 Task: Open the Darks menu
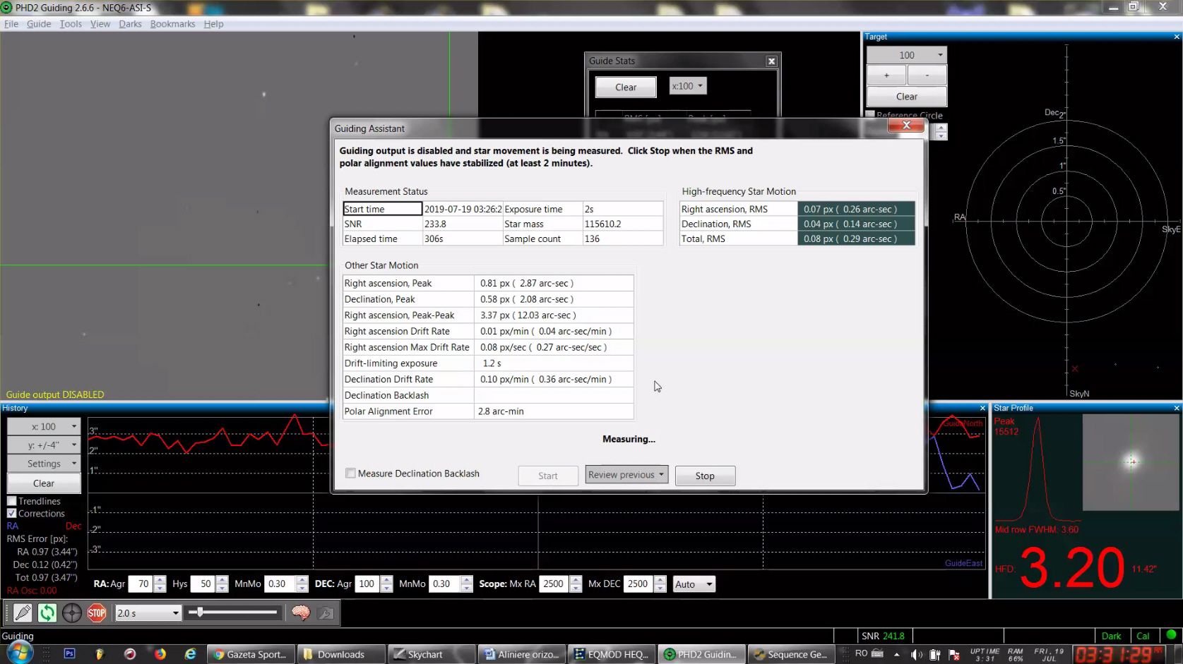(130, 24)
